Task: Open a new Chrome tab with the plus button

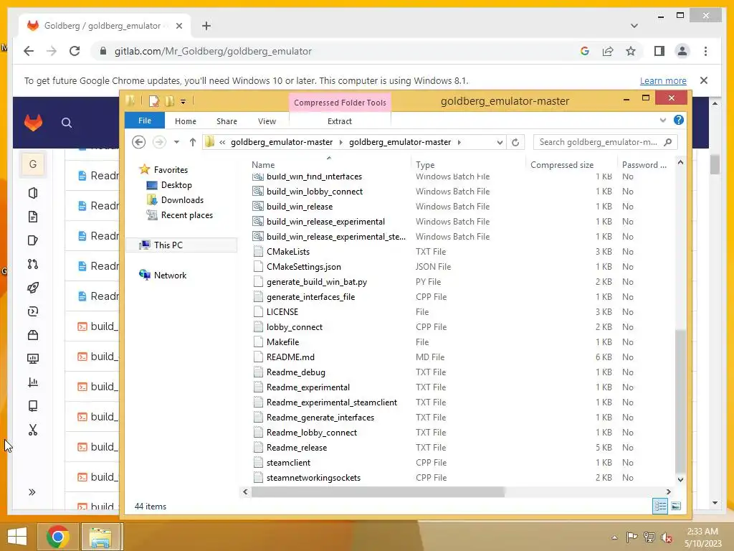Action: (206, 26)
